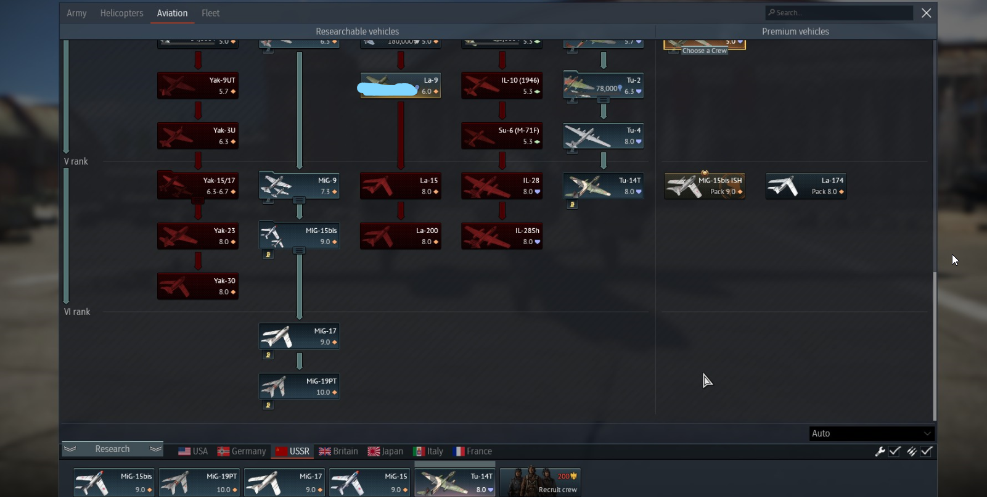This screenshot has height=497, width=987.
Task: Select the Yak-9UT aircraft in the tree
Action: coord(198,86)
